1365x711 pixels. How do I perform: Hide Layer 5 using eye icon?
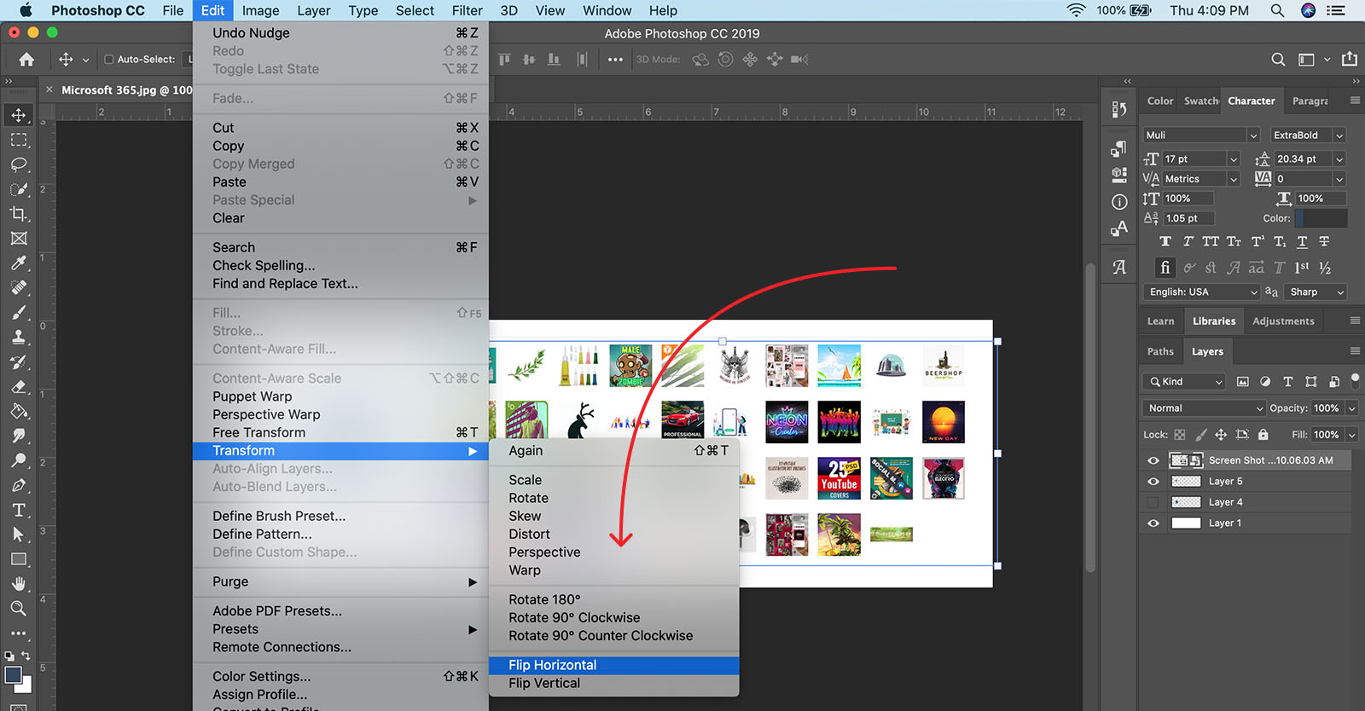point(1153,482)
